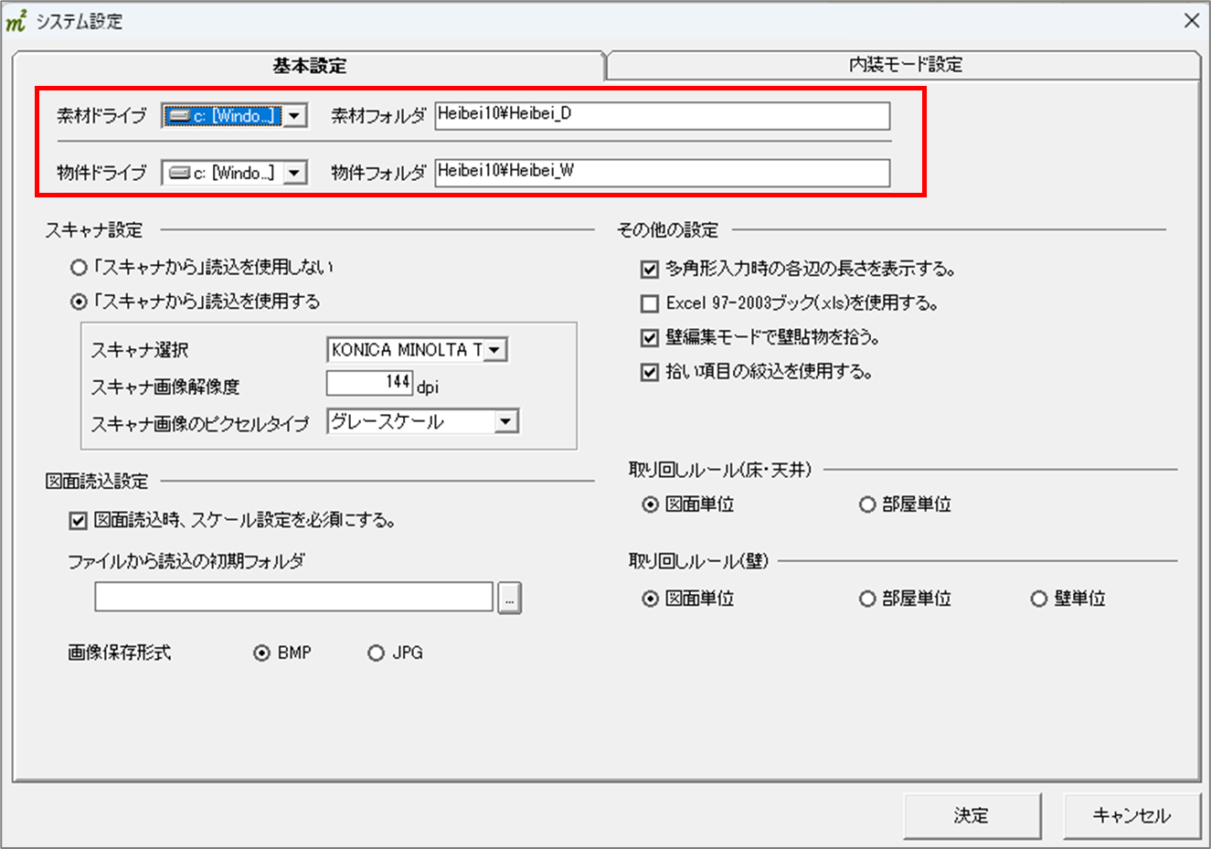
Task: Click the 決定 button
Action: tap(972, 815)
